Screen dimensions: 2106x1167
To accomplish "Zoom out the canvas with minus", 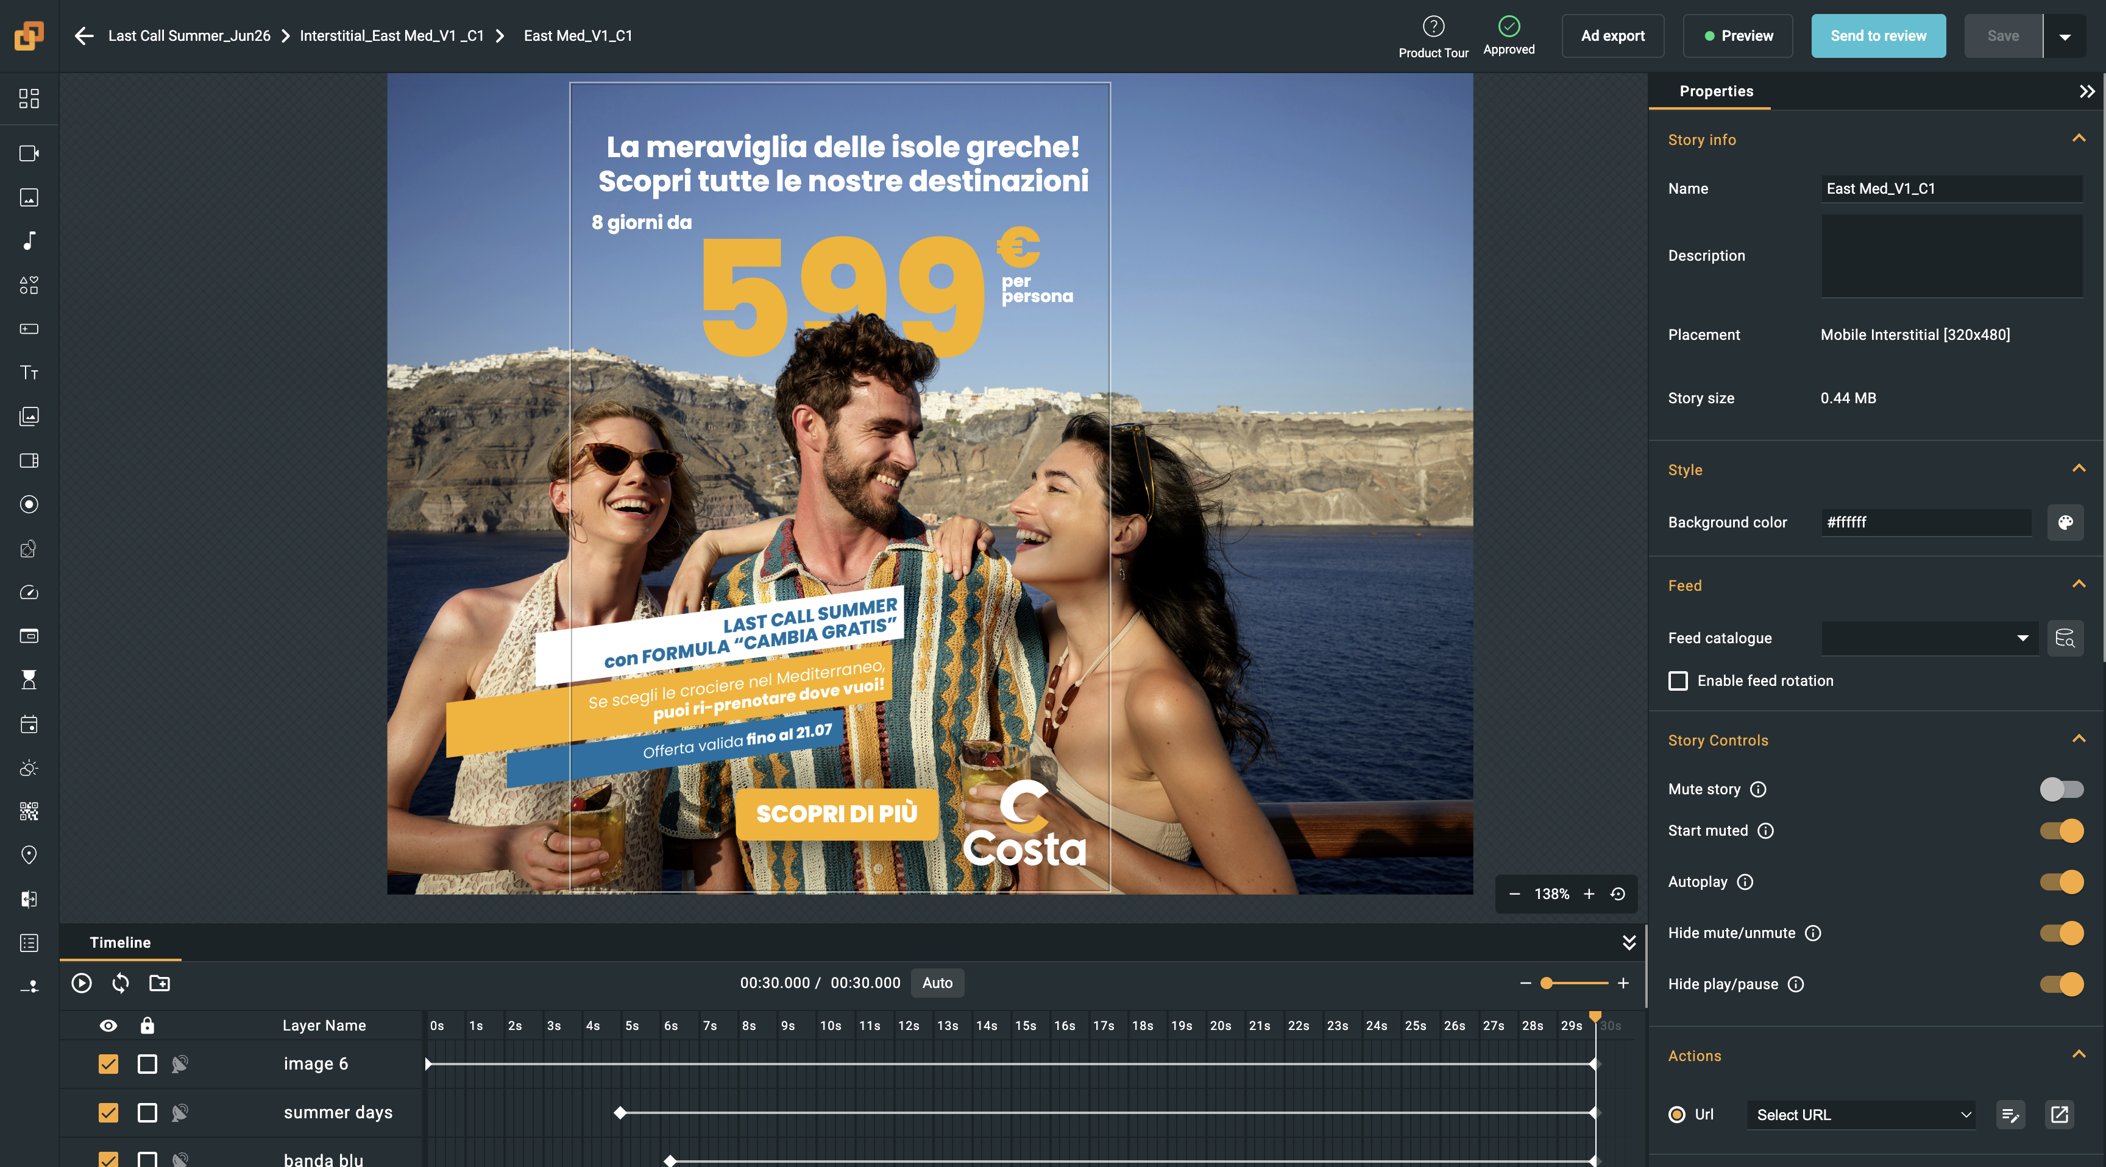I will pos(1514,894).
